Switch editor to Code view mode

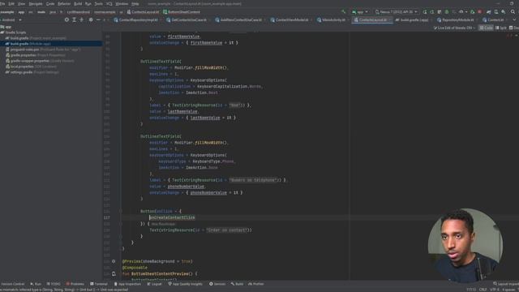click(x=486, y=28)
